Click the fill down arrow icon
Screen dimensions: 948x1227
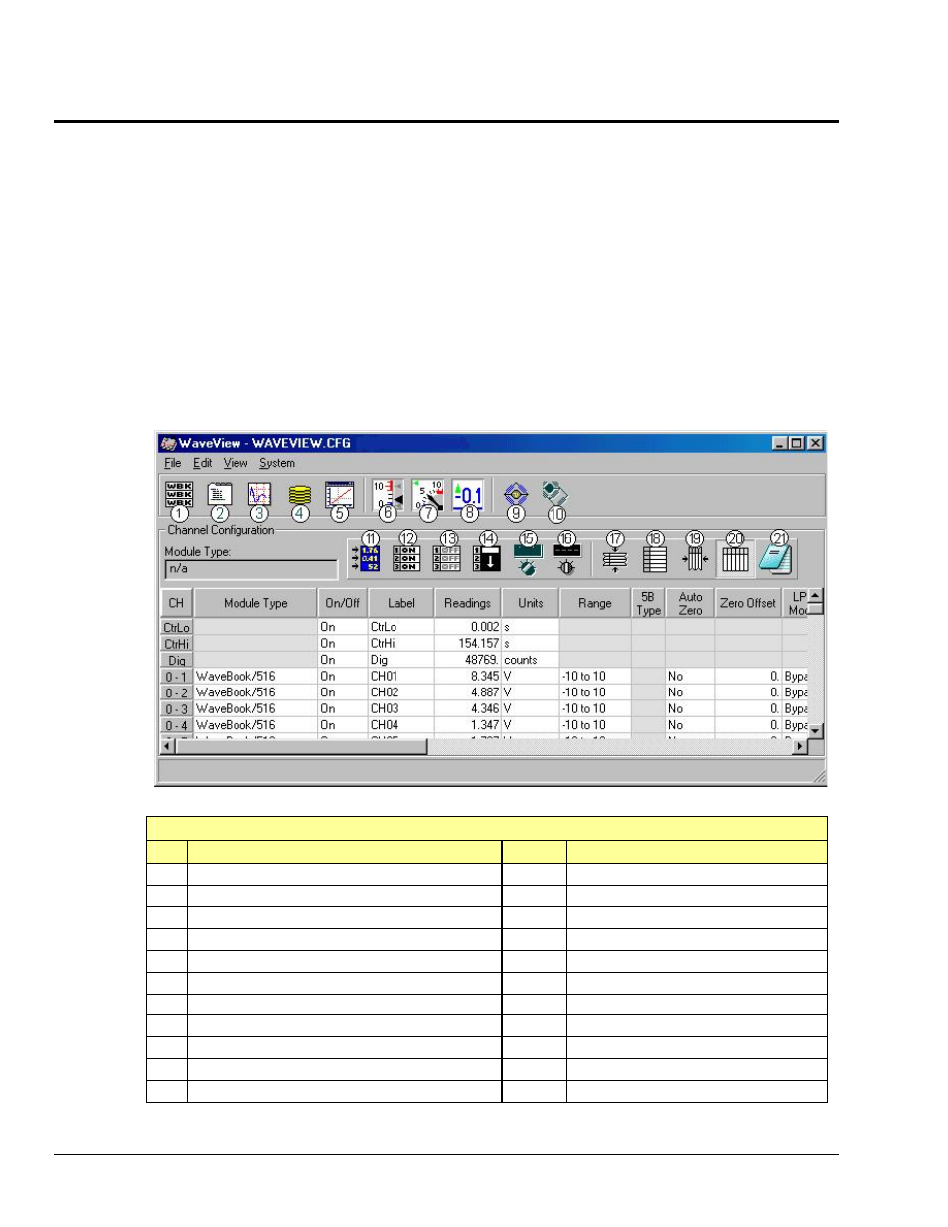pos(487,558)
